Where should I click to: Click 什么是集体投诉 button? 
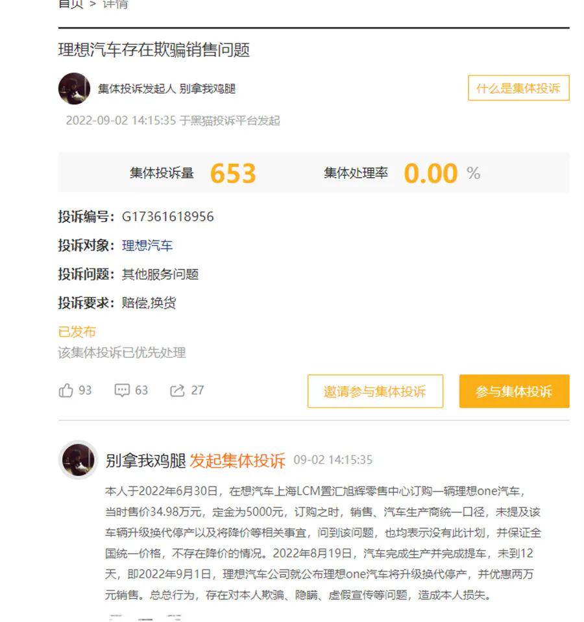click(x=518, y=88)
